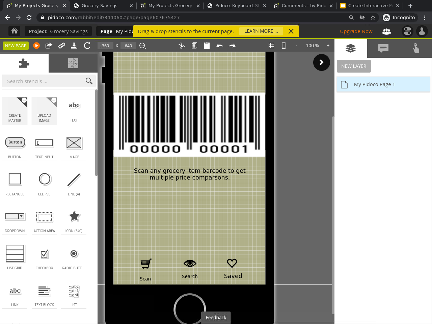The height and width of the screenshot is (324, 432).
Task: Click the home icon in Pidoco header
Action: 14,31
